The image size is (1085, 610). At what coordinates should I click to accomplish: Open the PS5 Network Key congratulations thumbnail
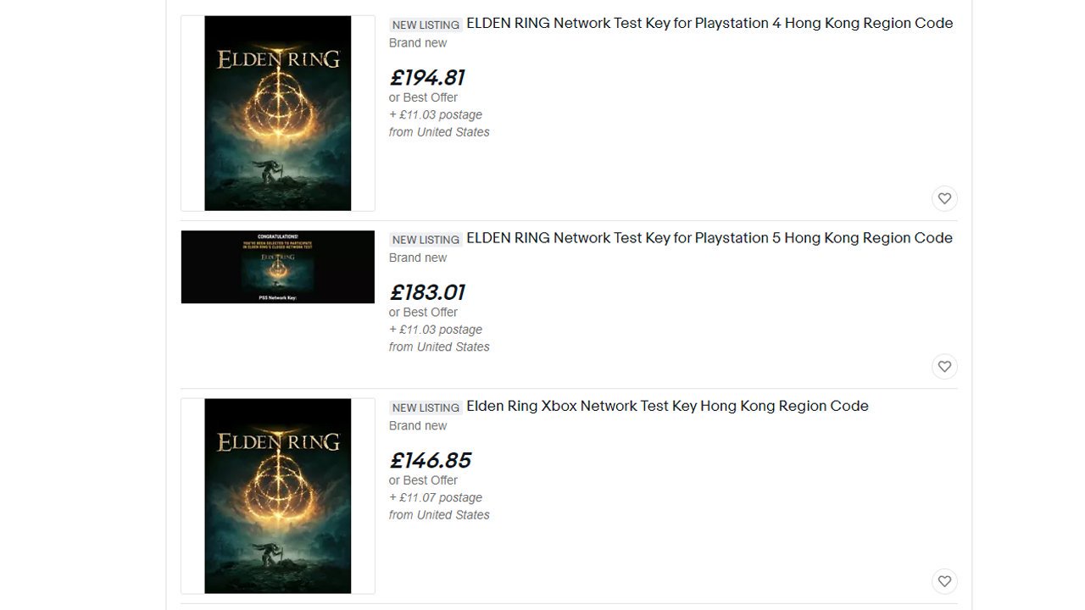click(278, 267)
